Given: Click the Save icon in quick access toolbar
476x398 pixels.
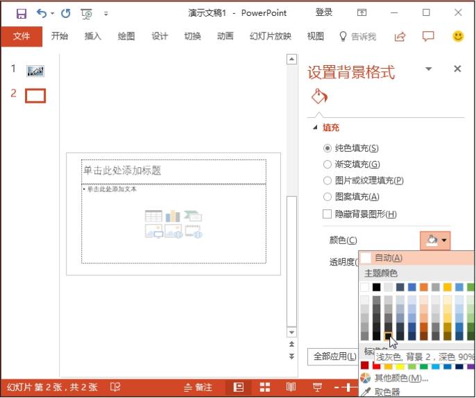Looking at the screenshot, I should pos(22,13).
